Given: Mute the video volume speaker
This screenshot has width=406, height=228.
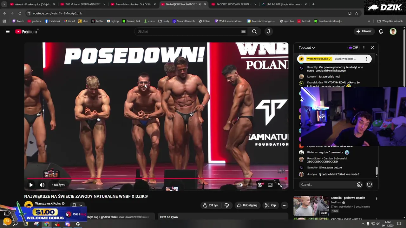Looking at the screenshot, I should tap(42, 185).
